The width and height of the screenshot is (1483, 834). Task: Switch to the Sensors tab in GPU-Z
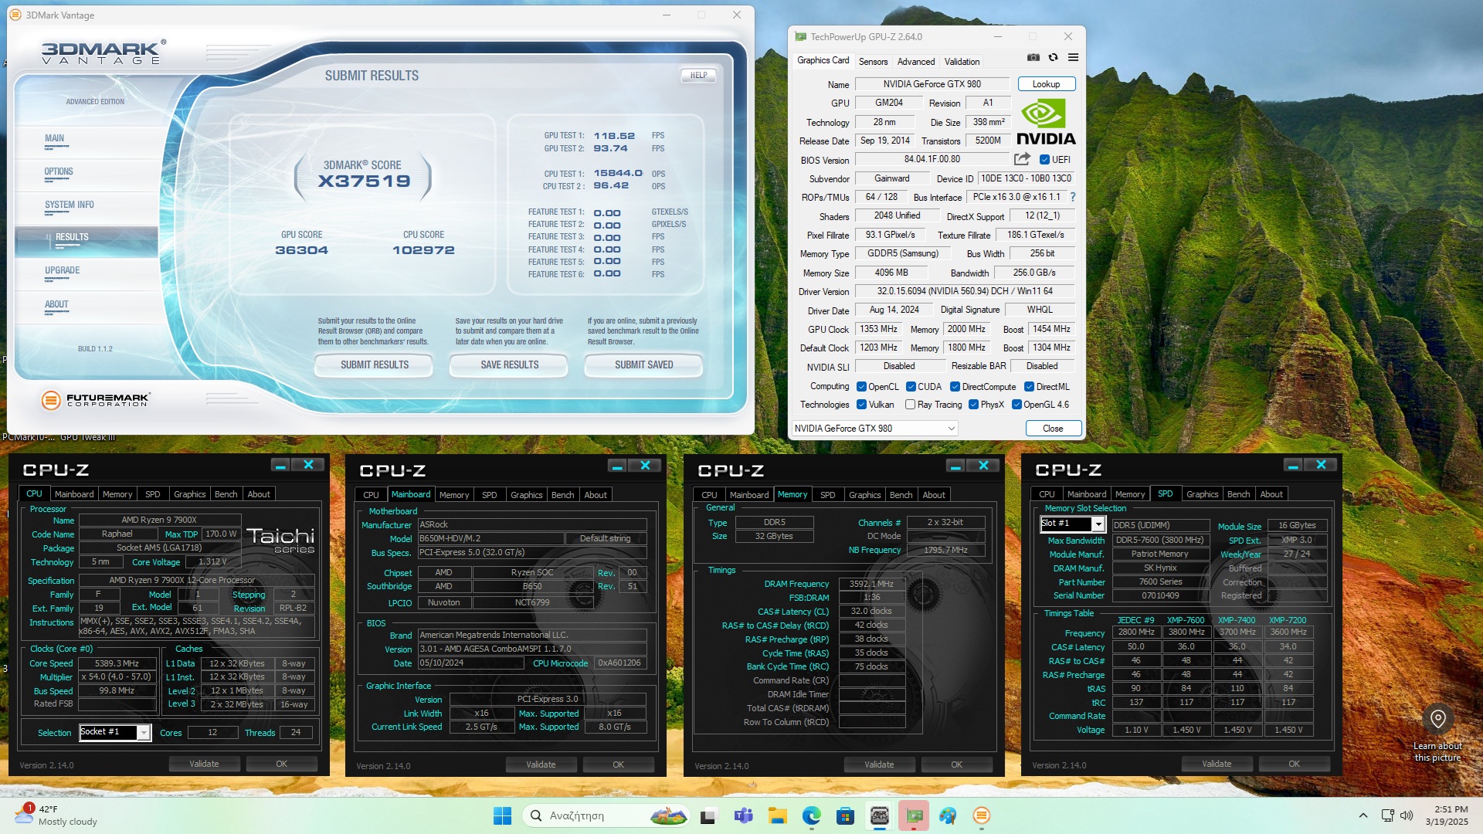click(873, 62)
